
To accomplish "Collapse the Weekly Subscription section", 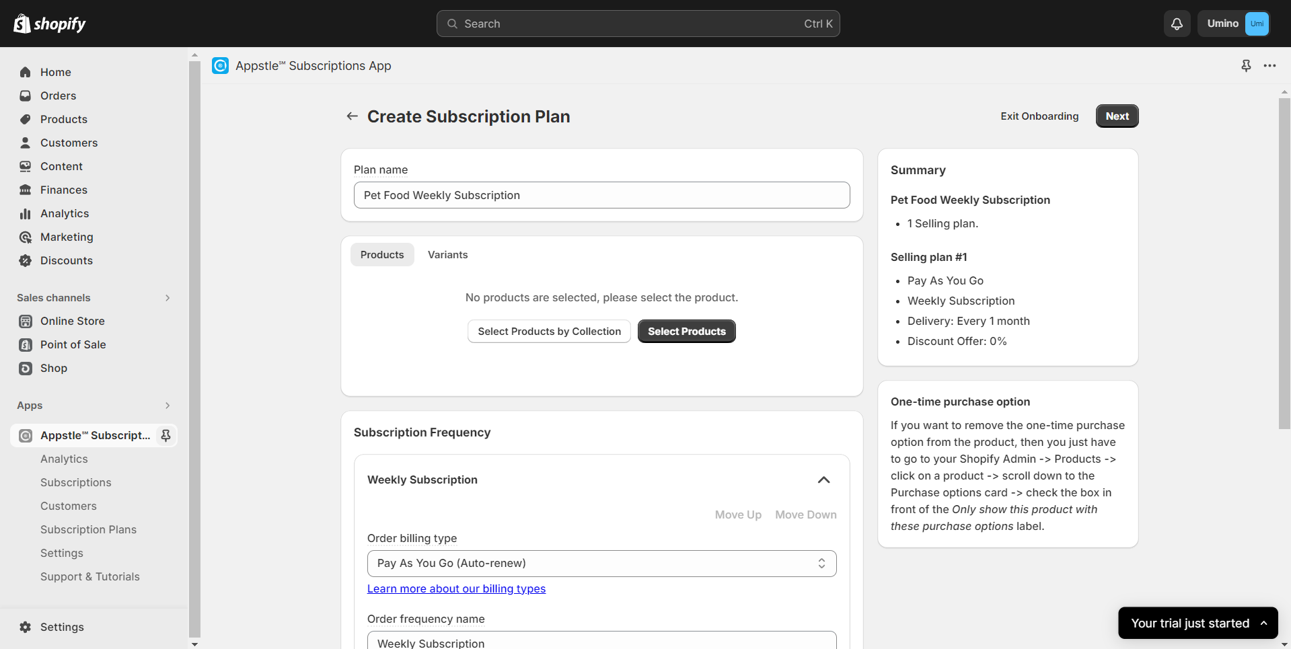I will (823, 480).
